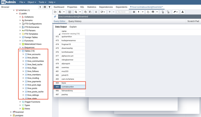Viewport: 201px width, 117px height.
Task: Click the hand icon after execute options
Action: [148, 12]
